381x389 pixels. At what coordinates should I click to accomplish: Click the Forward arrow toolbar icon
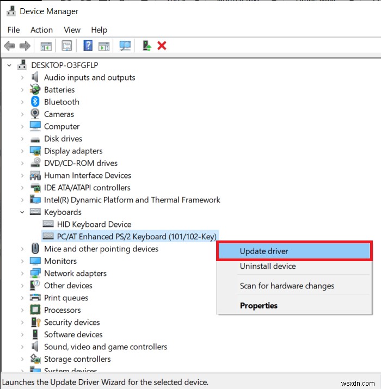click(25, 46)
